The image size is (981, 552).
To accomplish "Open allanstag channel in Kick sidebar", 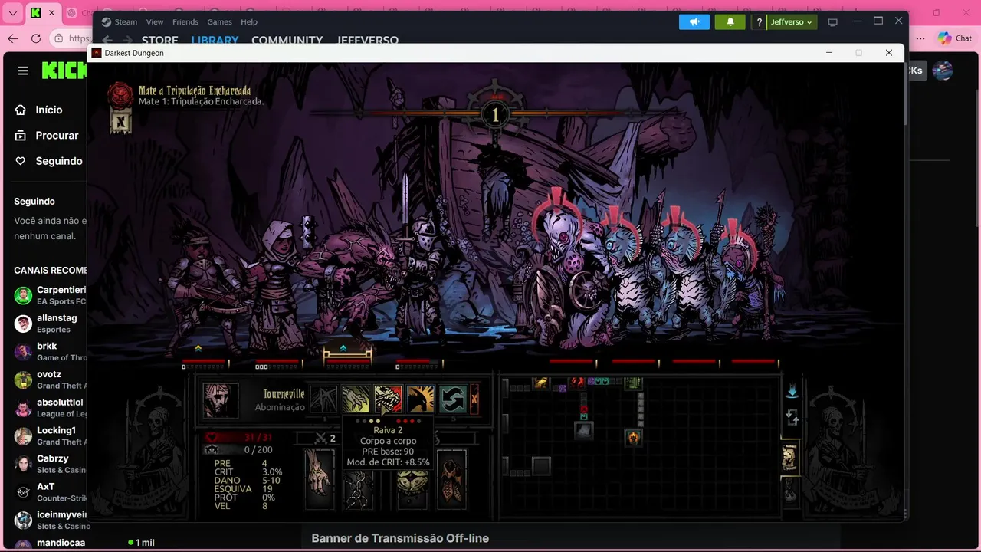I will (x=50, y=323).
